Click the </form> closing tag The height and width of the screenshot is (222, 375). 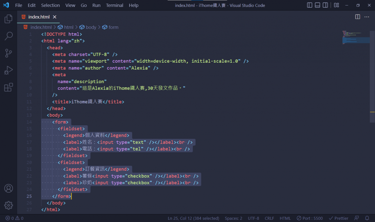[62, 196]
